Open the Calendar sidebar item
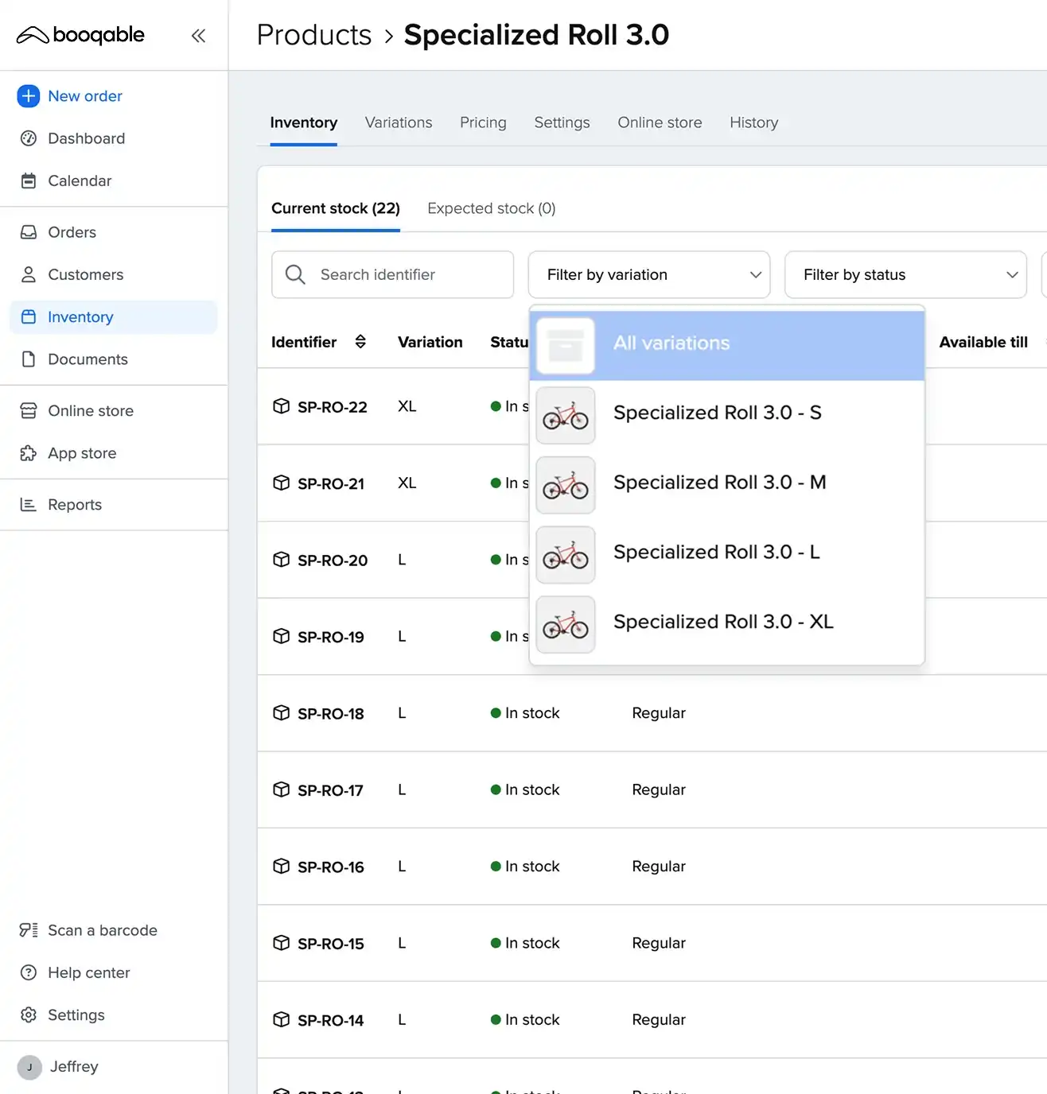Screen dimensions: 1047x1094 (80, 180)
